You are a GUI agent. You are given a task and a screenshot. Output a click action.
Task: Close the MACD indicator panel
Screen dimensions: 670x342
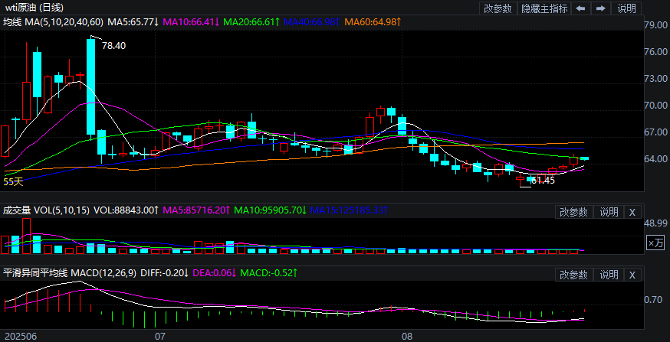pos(632,275)
